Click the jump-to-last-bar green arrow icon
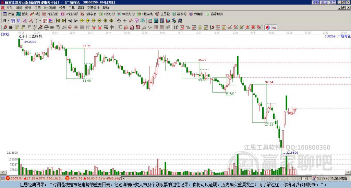This screenshot has width=351, height=188. pos(64,21)
